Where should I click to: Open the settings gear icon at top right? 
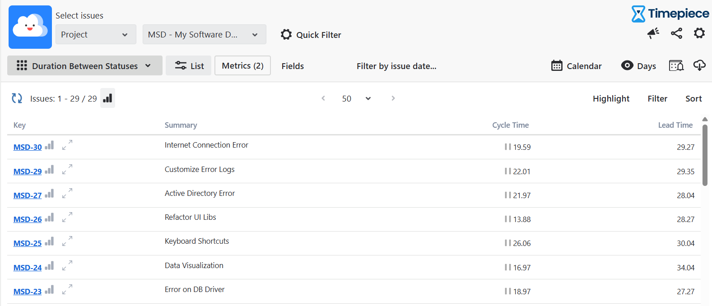(699, 33)
